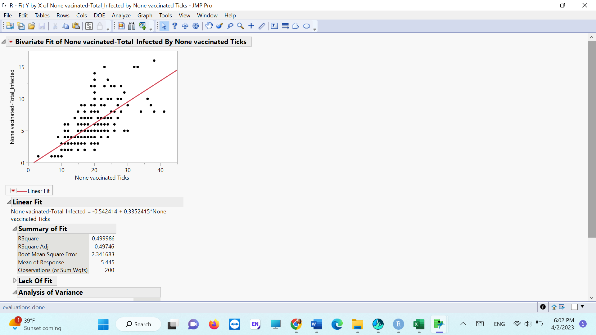Click the background color swatch in status bar
Image resolution: width=596 pixels, height=335 pixels.
click(575, 307)
